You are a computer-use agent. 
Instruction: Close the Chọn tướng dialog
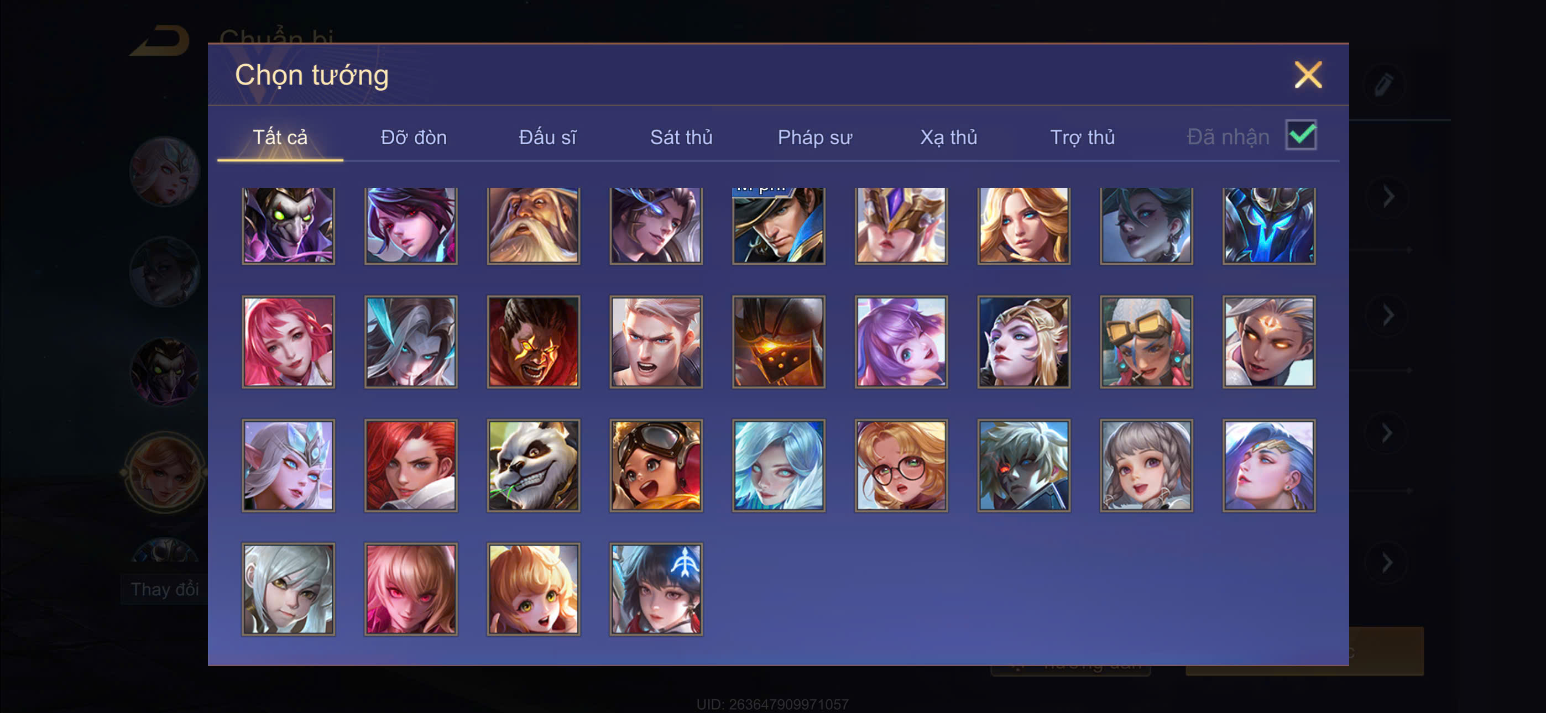click(x=1308, y=75)
